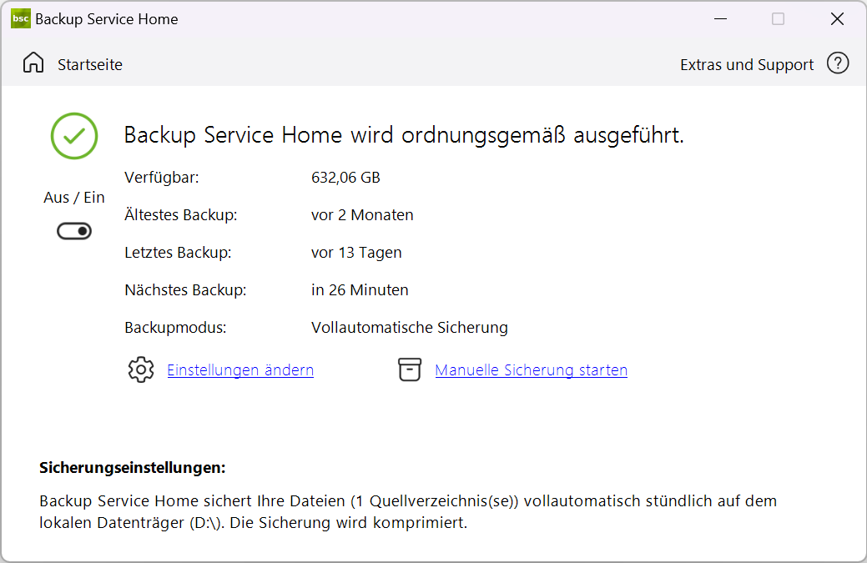The width and height of the screenshot is (867, 563).
Task: Minimize the Backup Service Home window
Action: (719, 18)
